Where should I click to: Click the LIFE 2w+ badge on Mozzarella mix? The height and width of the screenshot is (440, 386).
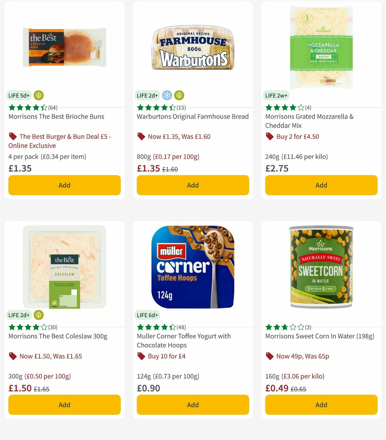(x=276, y=95)
